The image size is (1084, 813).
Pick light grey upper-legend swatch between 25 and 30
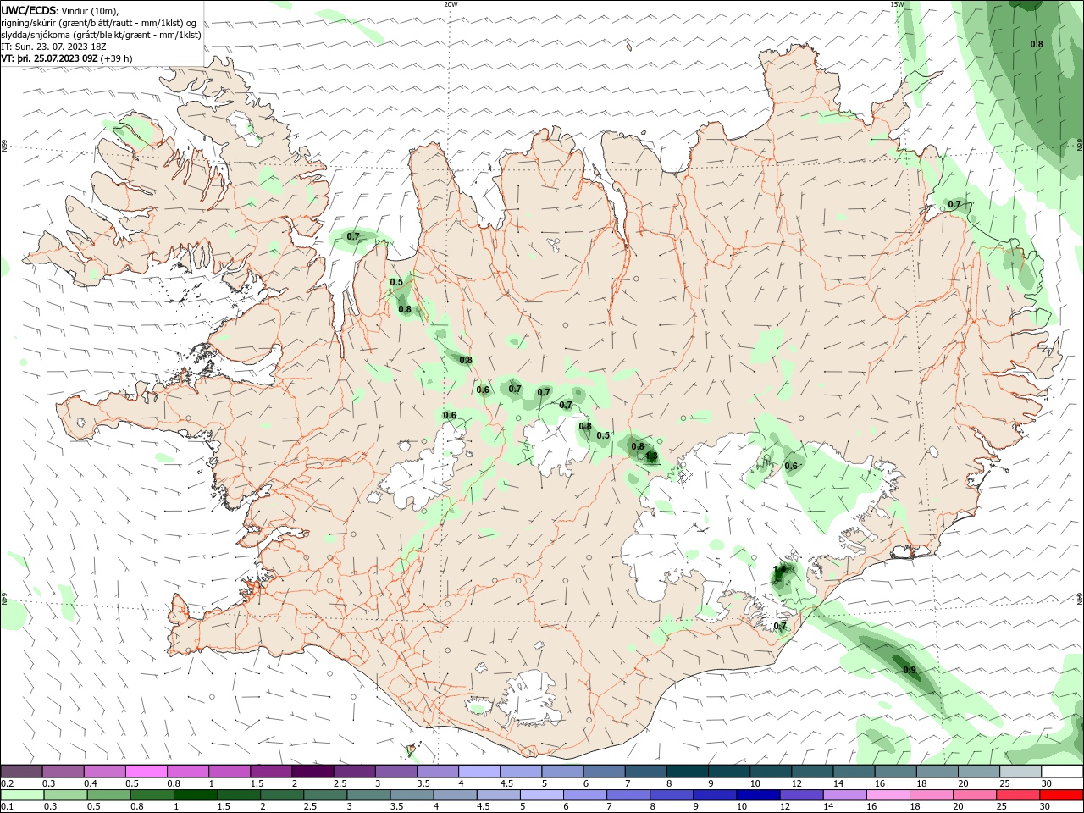[x=1020, y=772]
